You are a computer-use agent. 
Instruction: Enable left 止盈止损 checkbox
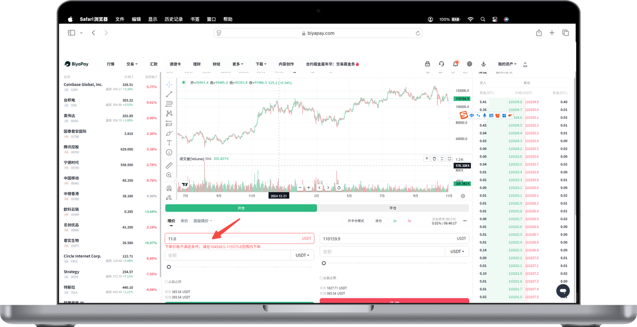point(166,281)
